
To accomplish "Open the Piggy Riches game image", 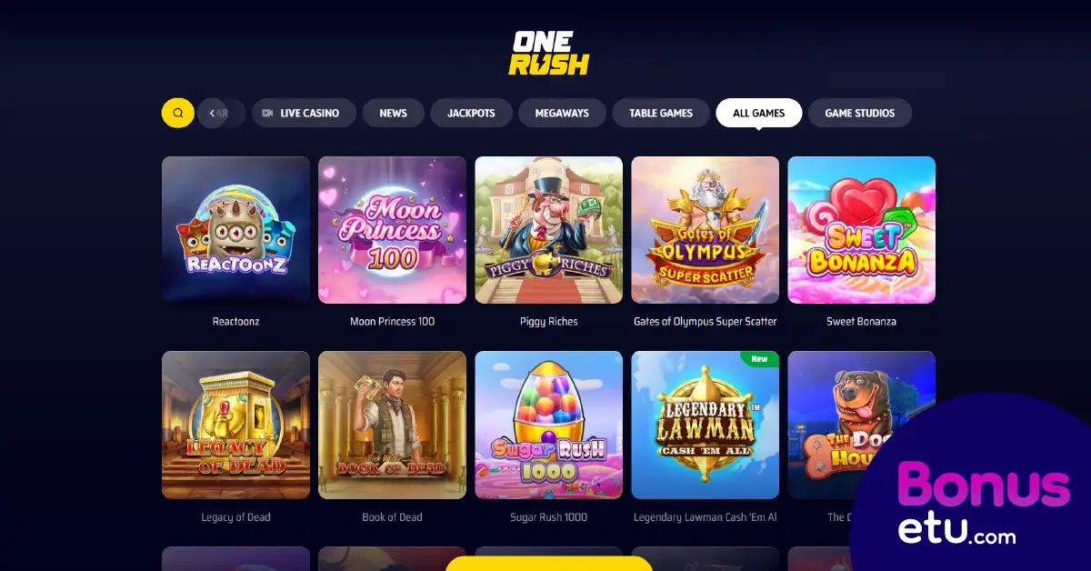I will 548,230.
